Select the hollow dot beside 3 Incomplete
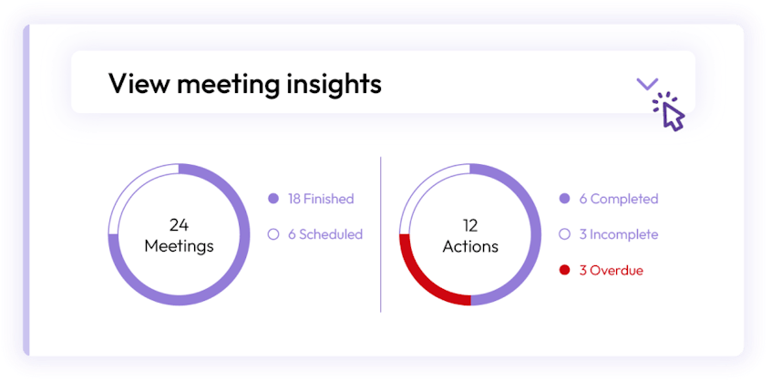The height and width of the screenshot is (382, 771). point(564,234)
